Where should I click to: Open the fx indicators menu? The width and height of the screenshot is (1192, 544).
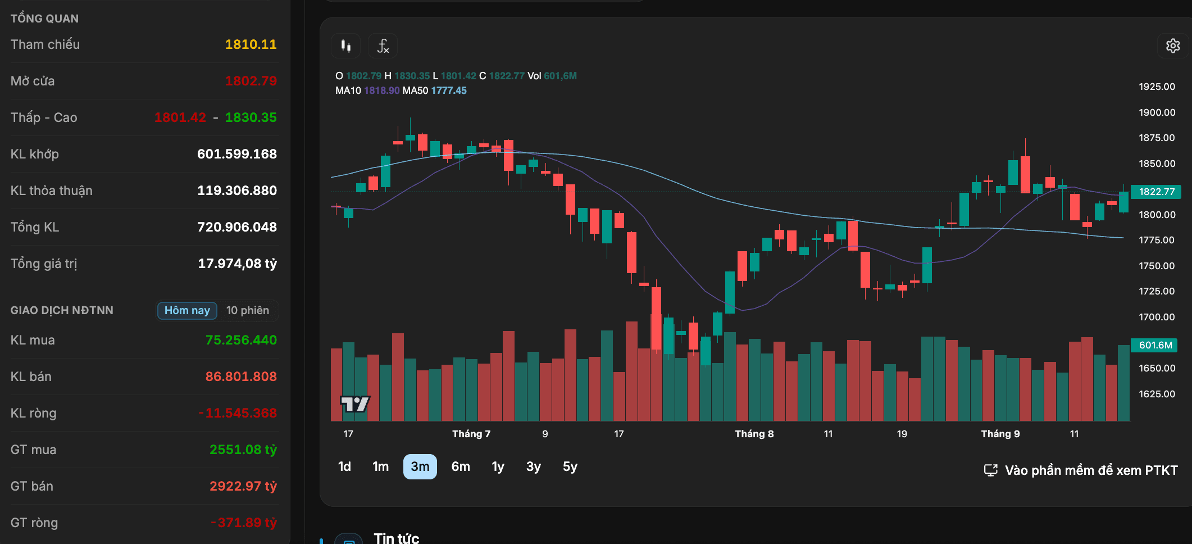tap(383, 46)
